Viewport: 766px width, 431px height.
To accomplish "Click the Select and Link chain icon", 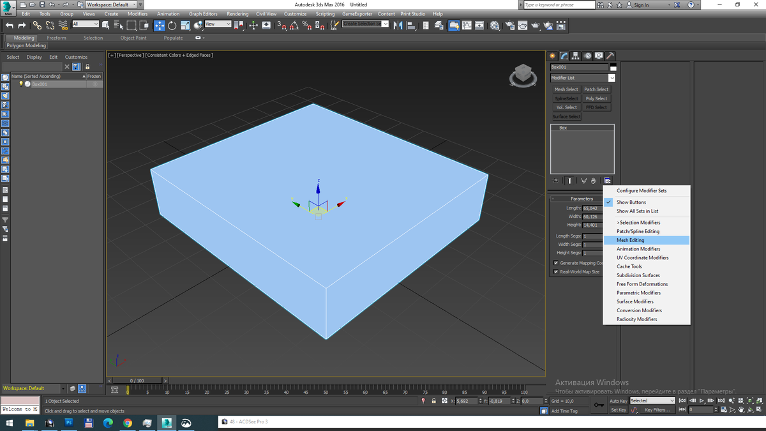I will coord(37,26).
